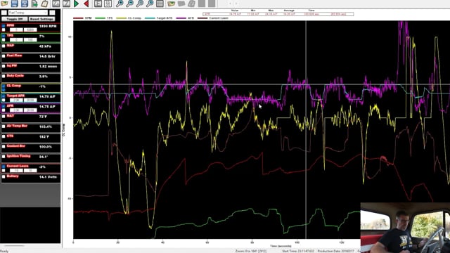Click the Time (seconds) axis label
This screenshot has width=450, height=253.
coord(281,246)
